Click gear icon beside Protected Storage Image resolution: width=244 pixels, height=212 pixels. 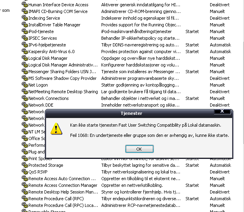(24, 165)
